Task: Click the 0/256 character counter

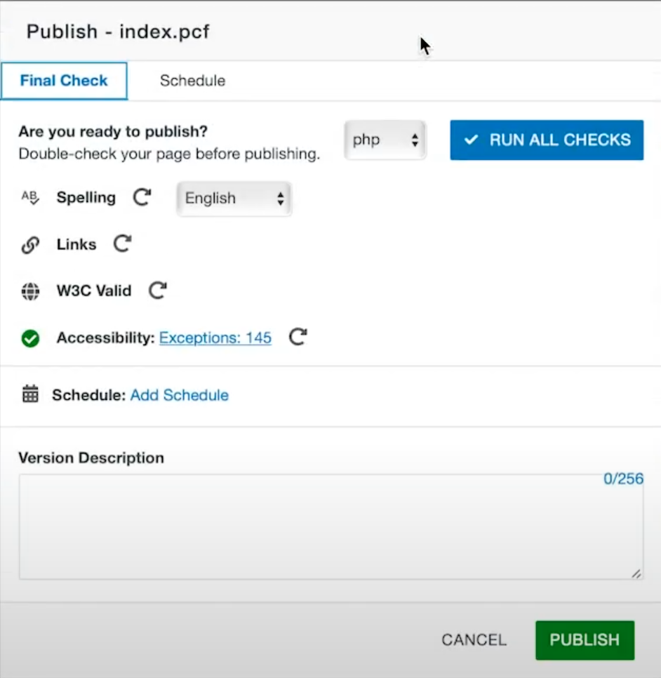Action: coord(623,479)
